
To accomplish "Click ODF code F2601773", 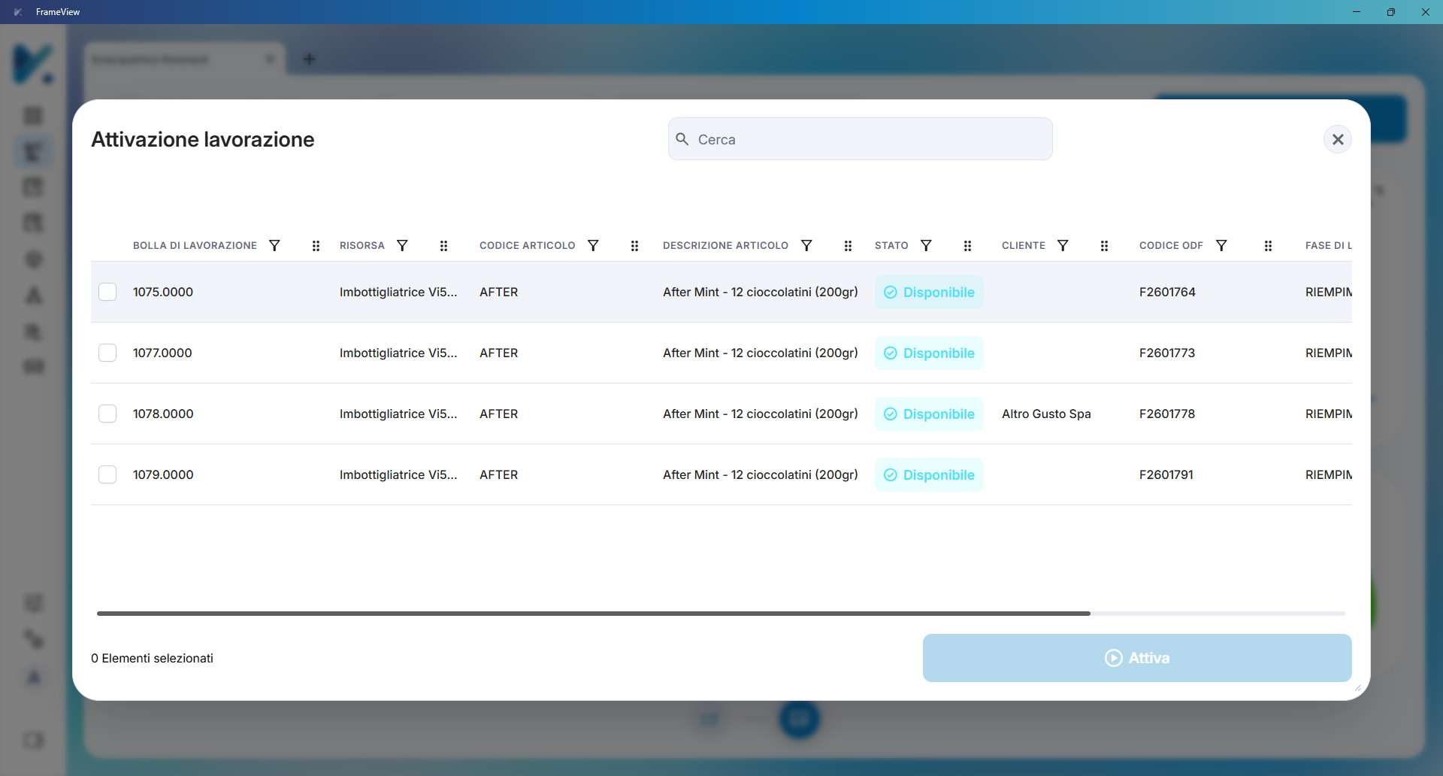I will point(1167,353).
